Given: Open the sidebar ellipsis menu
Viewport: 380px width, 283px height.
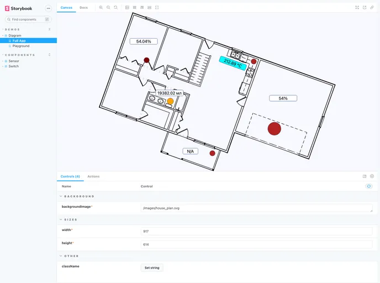Looking at the screenshot, I should (49, 8).
